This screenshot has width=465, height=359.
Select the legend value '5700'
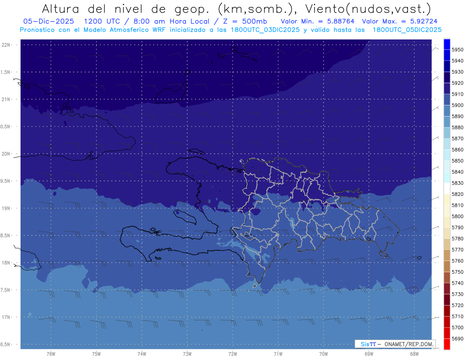point(458,328)
